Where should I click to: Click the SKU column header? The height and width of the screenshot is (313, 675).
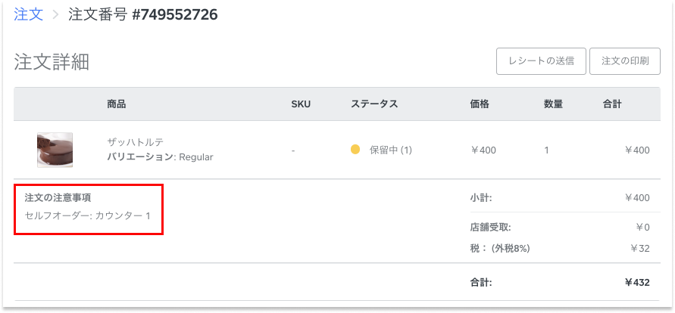301,104
